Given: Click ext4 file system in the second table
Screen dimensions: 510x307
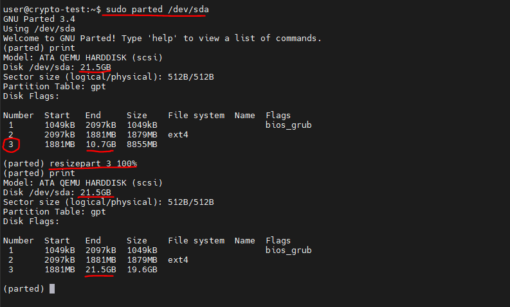Looking at the screenshot, I should tap(178, 260).
